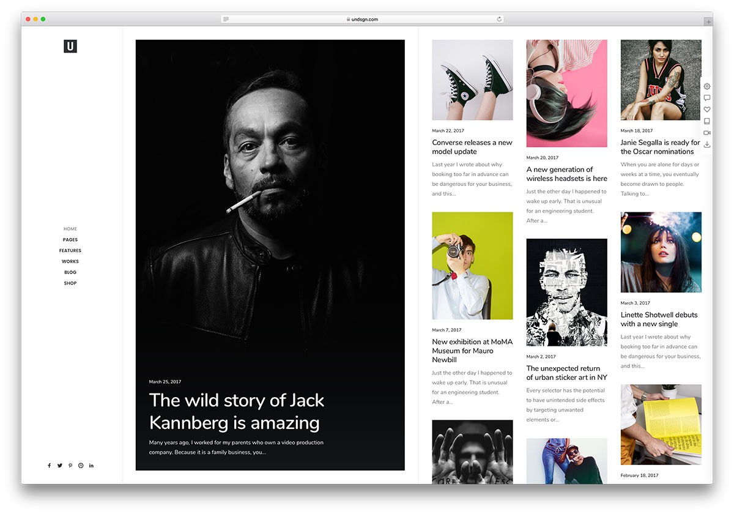Click the pink headphones girl thumbnail
The height and width of the screenshot is (514, 734).
click(x=567, y=94)
